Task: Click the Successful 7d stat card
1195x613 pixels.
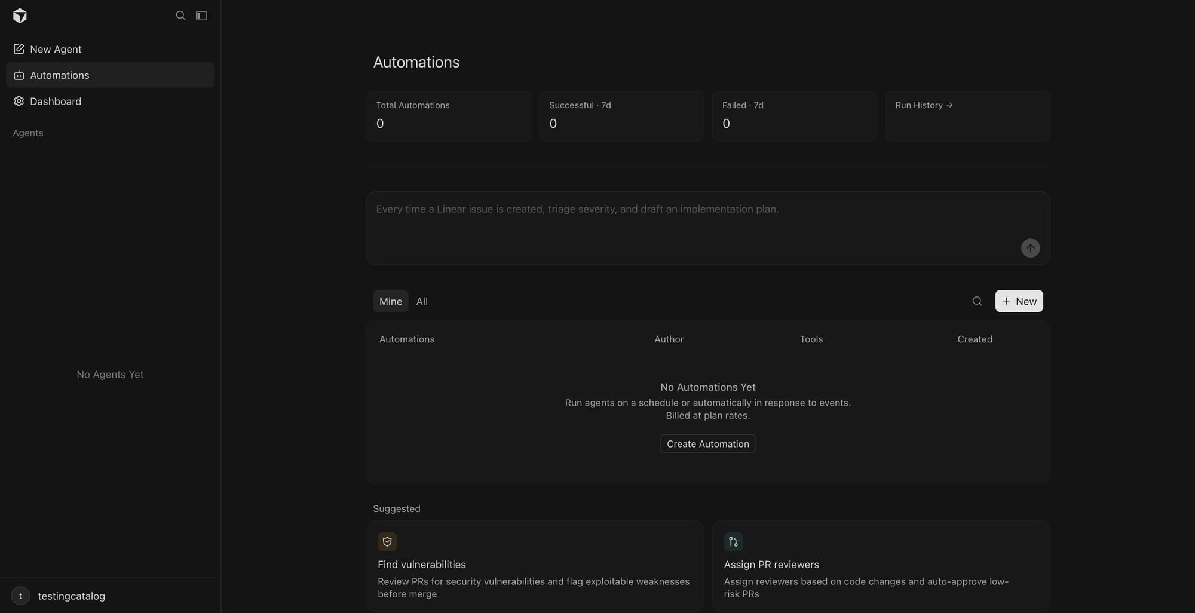Action: tap(621, 116)
